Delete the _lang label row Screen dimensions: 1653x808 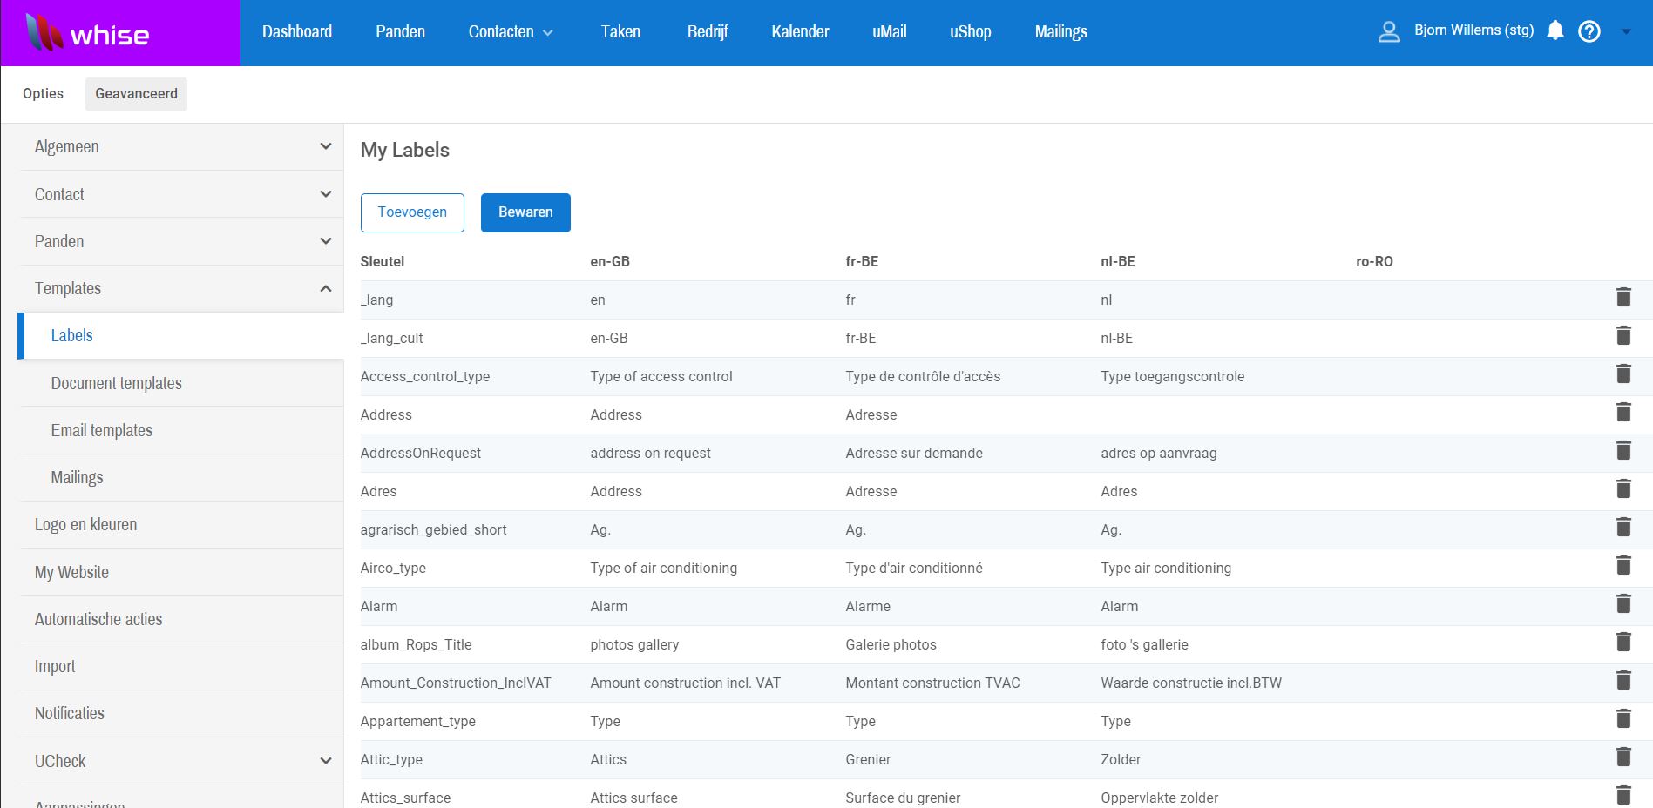coord(1623,298)
